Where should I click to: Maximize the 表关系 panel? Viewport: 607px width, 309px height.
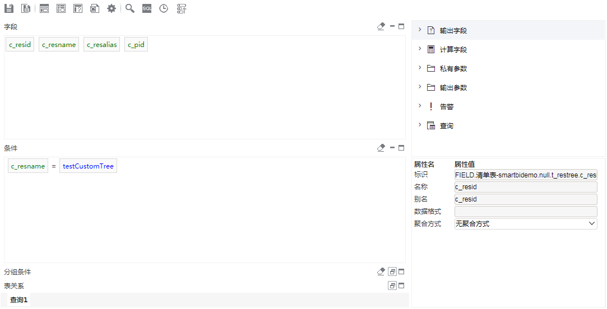pos(401,286)
